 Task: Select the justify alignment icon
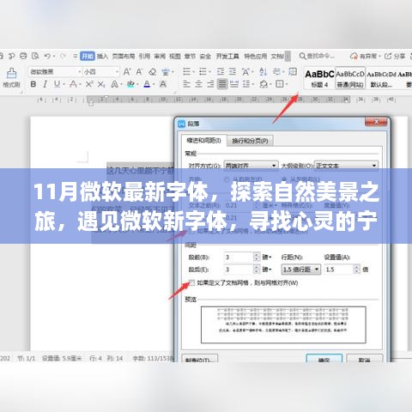(222, 84)
